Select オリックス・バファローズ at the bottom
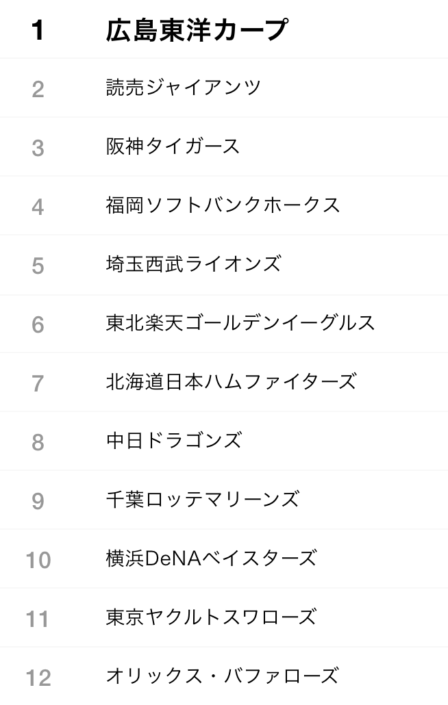The image size is (448, 705). [222, 676]
